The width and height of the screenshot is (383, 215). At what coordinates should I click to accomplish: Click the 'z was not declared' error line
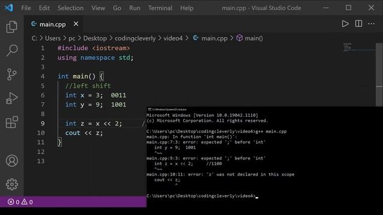pos(220,174)
